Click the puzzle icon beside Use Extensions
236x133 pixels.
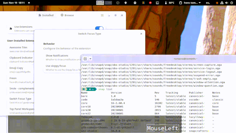point(11,29)
